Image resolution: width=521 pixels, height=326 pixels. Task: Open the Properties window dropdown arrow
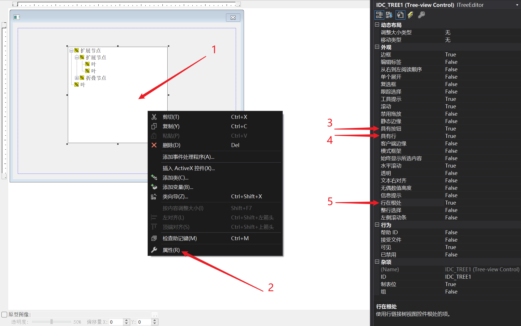tap(517, 5)
